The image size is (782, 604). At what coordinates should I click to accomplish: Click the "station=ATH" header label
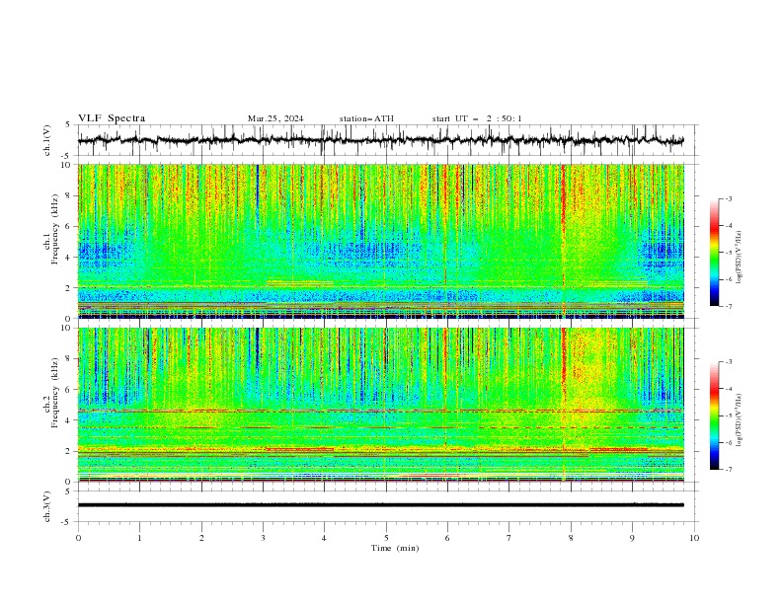pos(366,118)
